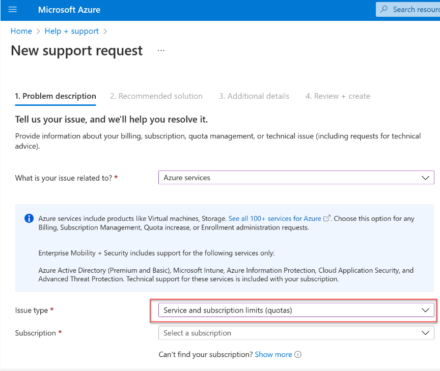Focus the Search resources field
440x371 pixels.
(415, 10)
